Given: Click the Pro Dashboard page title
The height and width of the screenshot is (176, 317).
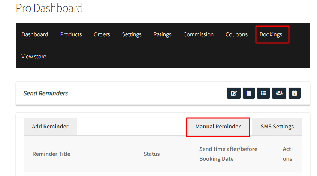Looking at the screenshot, I should pyautogui.click(x=49, y=8).
